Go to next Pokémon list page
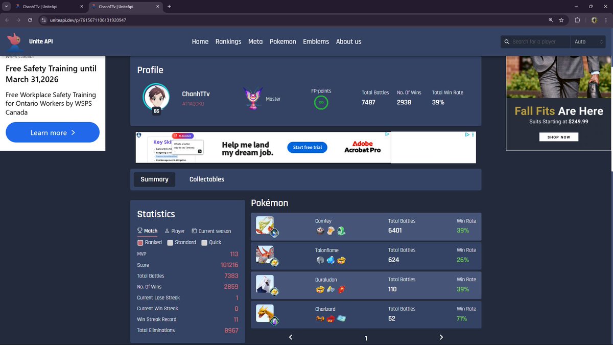Screen dimensions: 613x345 pyautogui.click(x=441, y=337)
